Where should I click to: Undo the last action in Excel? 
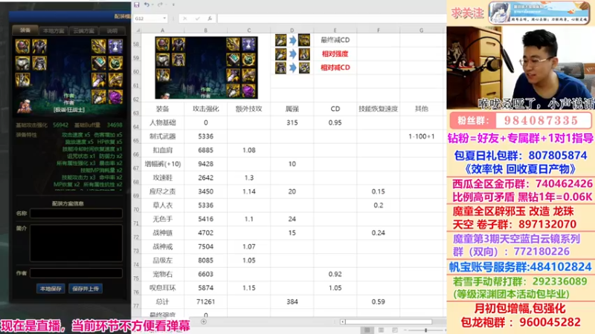coord(147,5)
